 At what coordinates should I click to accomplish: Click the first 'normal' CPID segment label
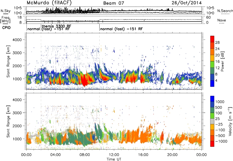click(x=33, y=29)
